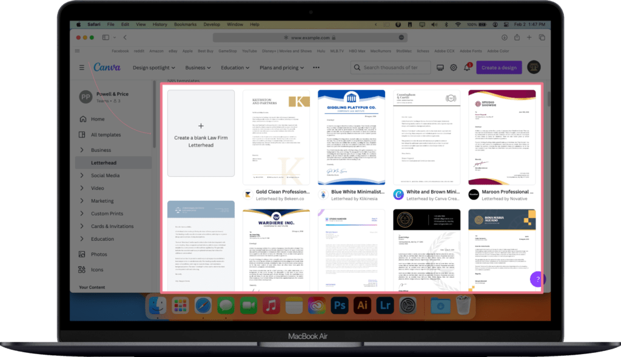
Task: Open the White and Brown Minimalist thumbnail
Action: (426, 137)
